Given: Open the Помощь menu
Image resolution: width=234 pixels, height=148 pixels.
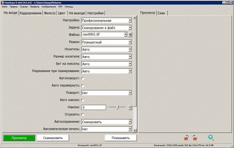Looking at the screenshot, I should click(69, 7).
